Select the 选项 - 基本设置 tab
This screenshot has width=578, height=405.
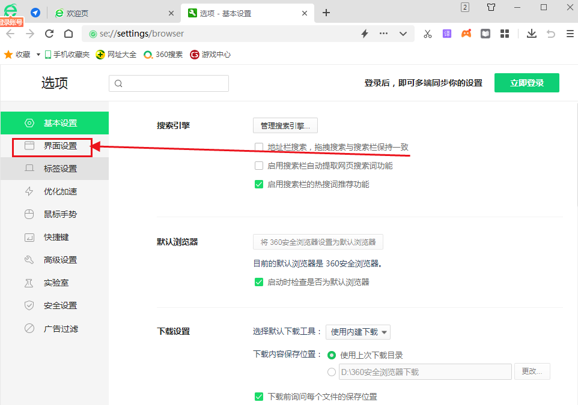click(248, 13)
